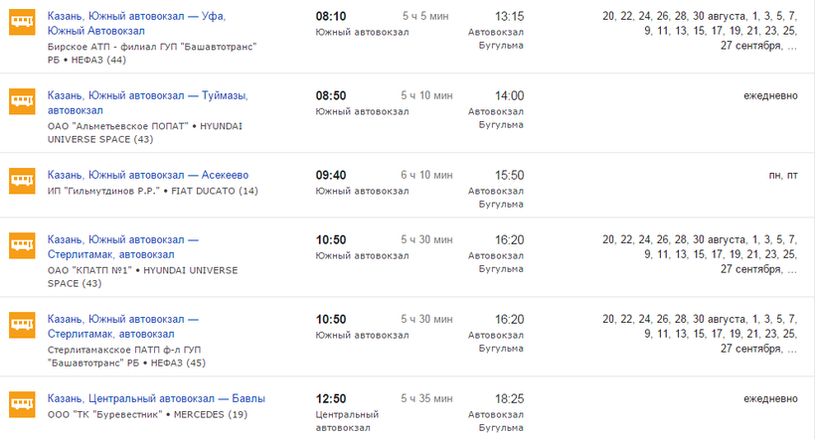Viewport: 815px width, 439px height.
Task: Expand the truncated dates for the КПАТП №1 trip
Action: click(791, 269)
